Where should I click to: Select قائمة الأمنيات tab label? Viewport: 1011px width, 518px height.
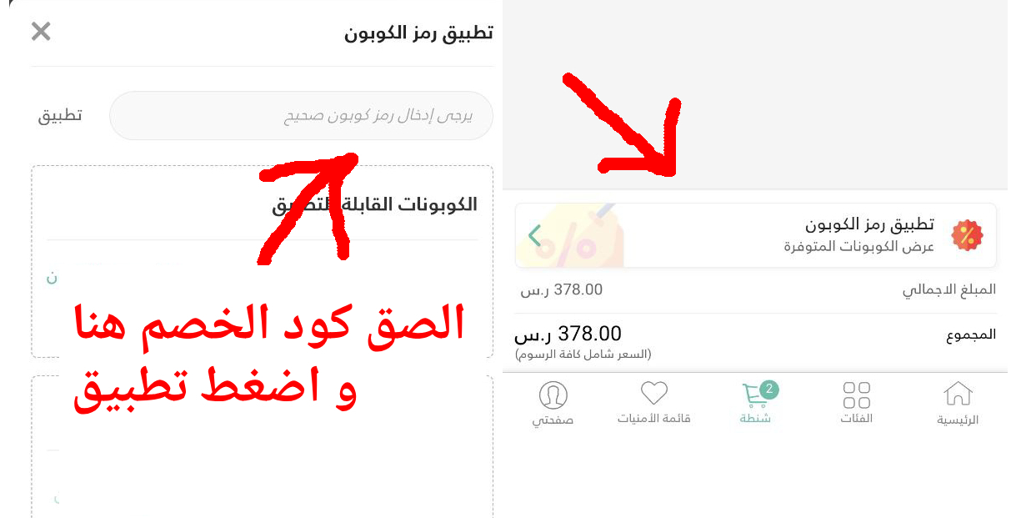point(654,419)
